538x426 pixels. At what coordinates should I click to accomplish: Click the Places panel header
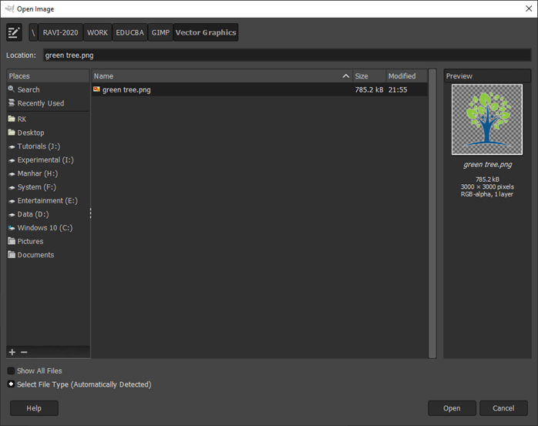[48, 75]
